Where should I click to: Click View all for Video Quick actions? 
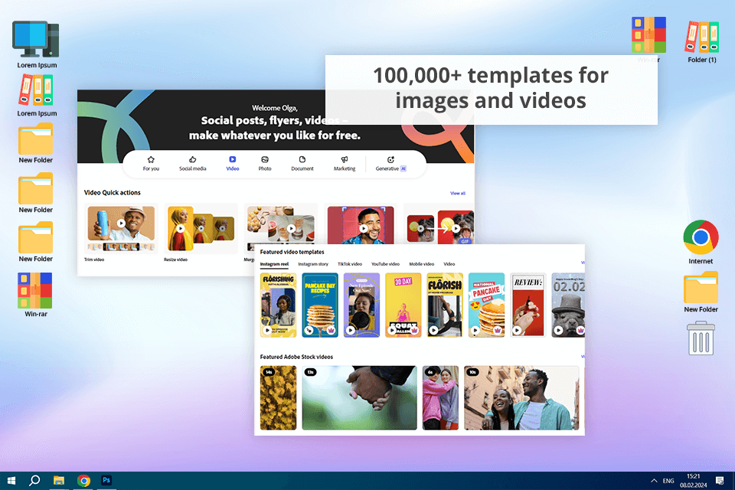pos(458,193)
